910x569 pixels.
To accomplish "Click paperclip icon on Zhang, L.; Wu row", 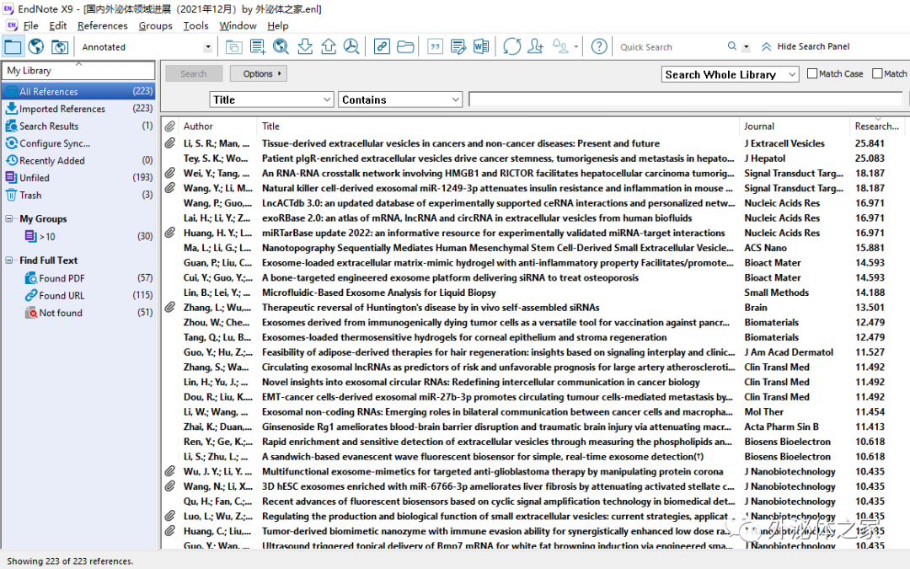I will tap(169, 307).
